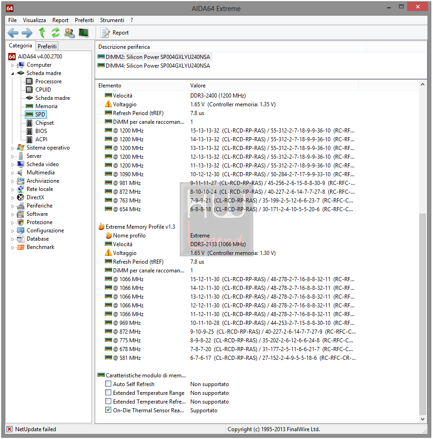The height and width of the screenshot is (439, 433).
Task: Click the Periferiche printer icon
Action: [x=20, y=206]
